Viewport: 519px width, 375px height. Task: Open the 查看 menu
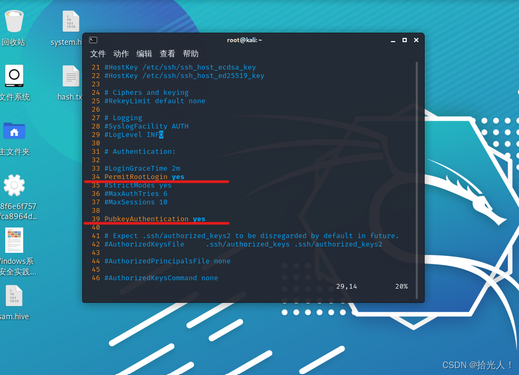pos(167,54)
